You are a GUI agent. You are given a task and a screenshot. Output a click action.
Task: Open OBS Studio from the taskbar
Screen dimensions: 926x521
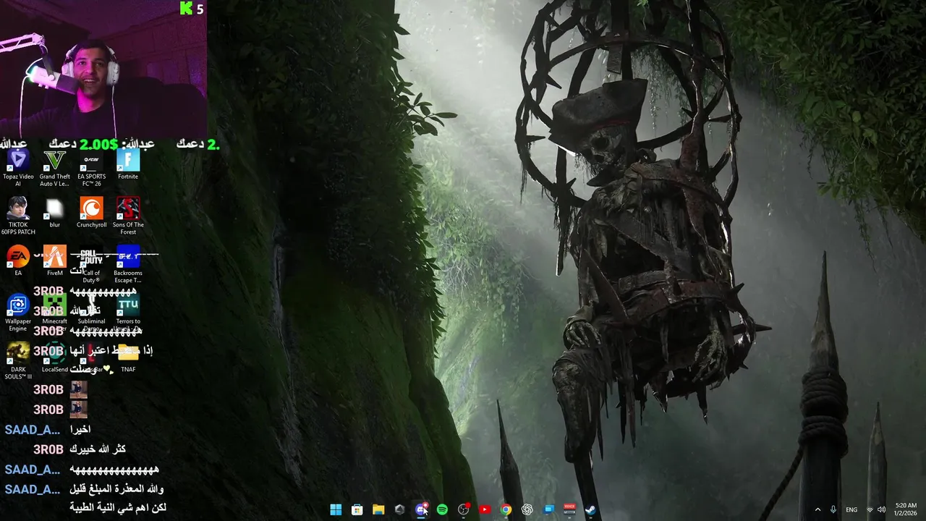[464, 509]
